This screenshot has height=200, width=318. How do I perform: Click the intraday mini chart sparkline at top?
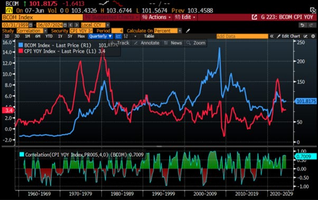111,4
